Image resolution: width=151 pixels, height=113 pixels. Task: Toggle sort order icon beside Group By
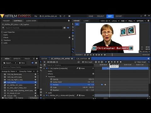37,71
